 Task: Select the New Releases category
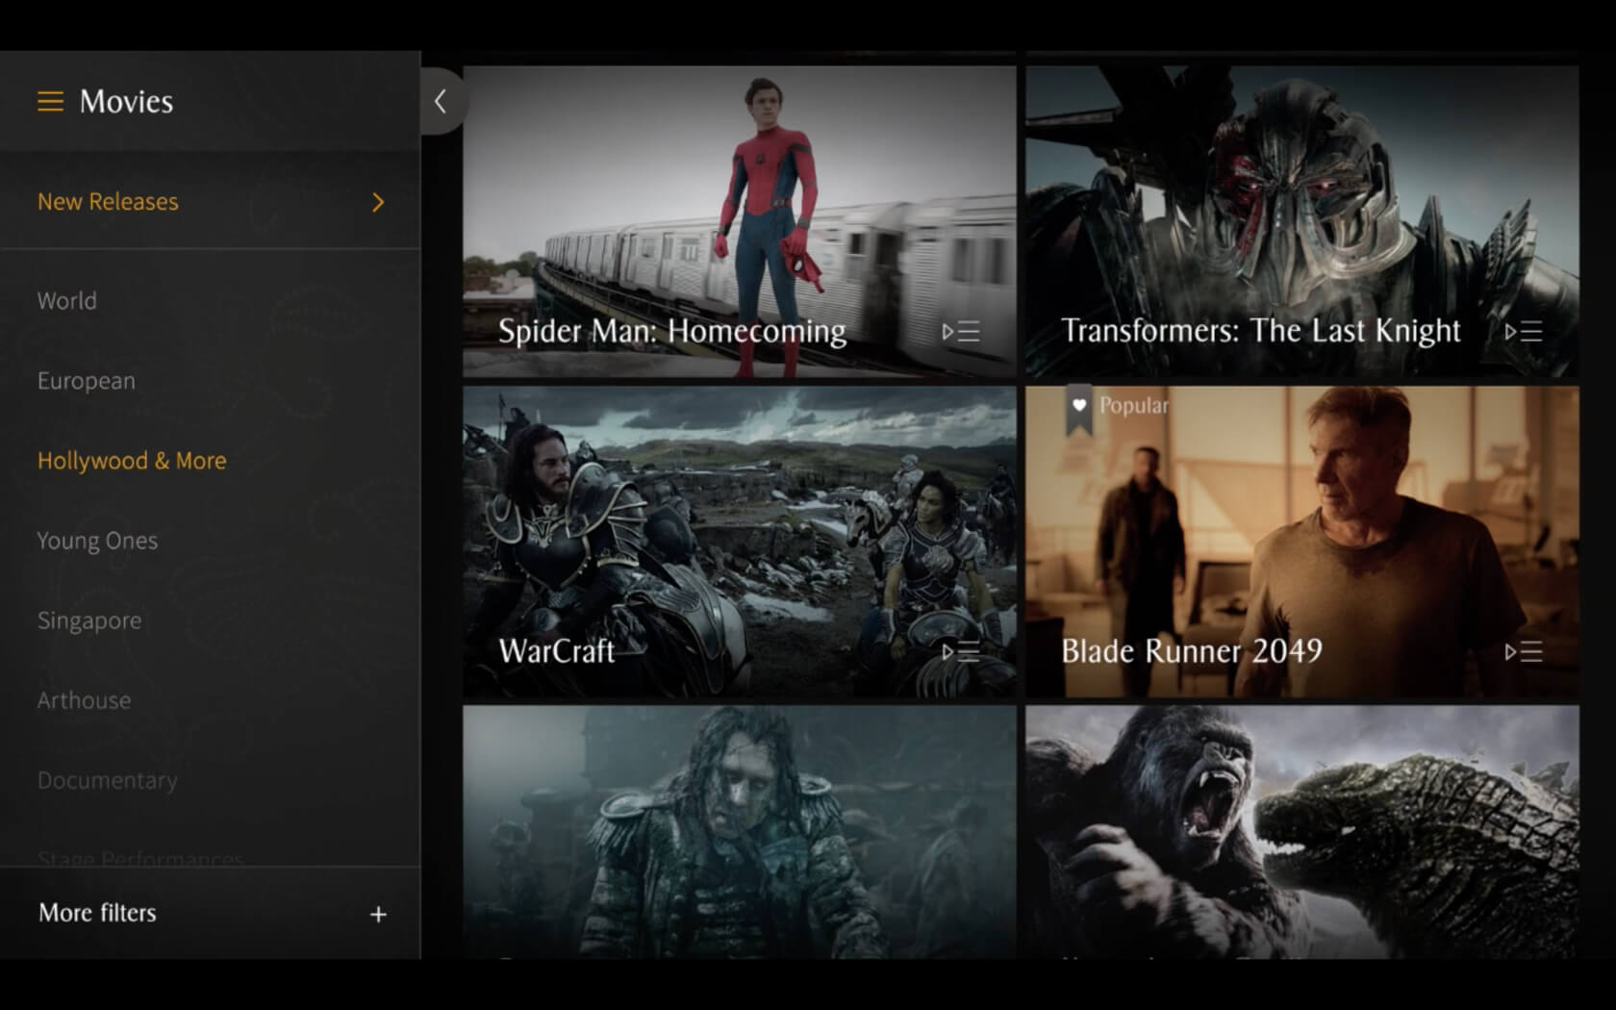108,202
